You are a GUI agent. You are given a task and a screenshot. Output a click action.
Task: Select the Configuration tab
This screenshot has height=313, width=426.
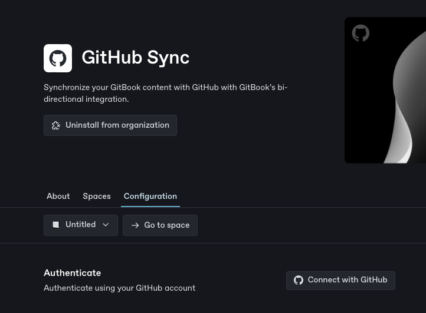(x=150, y=196)
